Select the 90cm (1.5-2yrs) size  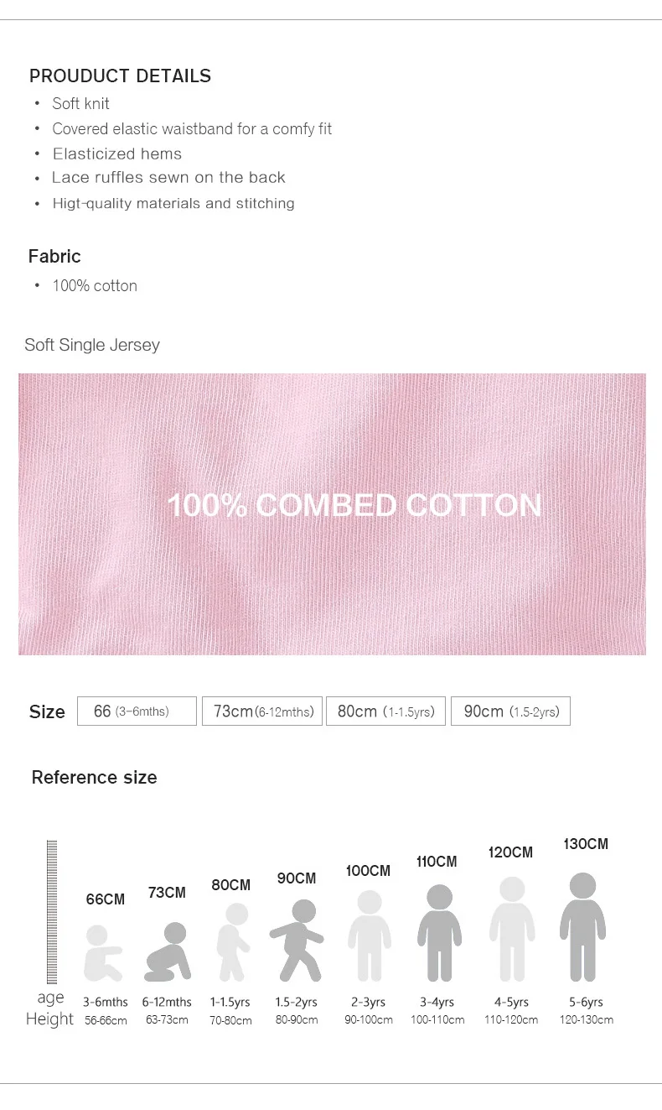pos(510,711)
